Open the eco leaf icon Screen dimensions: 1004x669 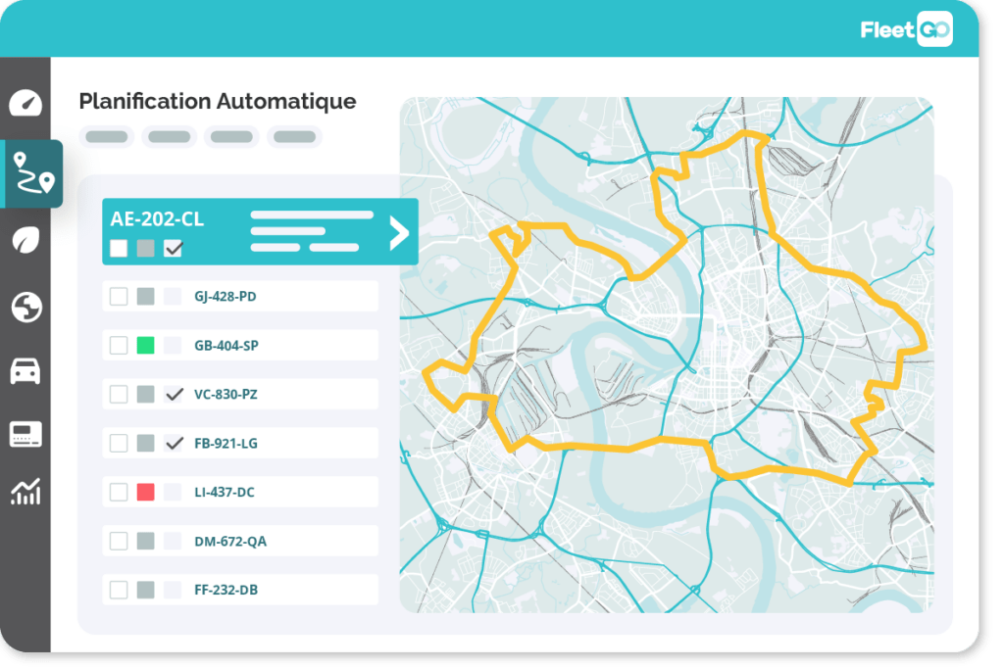pyautogui.click(x=25, y=240)
